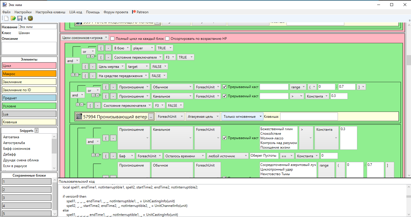
Task: Open the Атакуемая цель dropdown
Action: (203, 117)
